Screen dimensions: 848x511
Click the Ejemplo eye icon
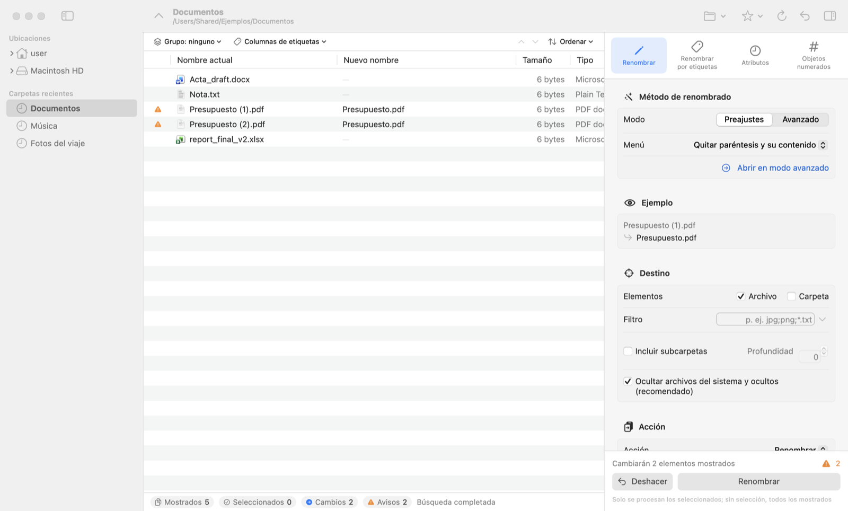point(630,202)
